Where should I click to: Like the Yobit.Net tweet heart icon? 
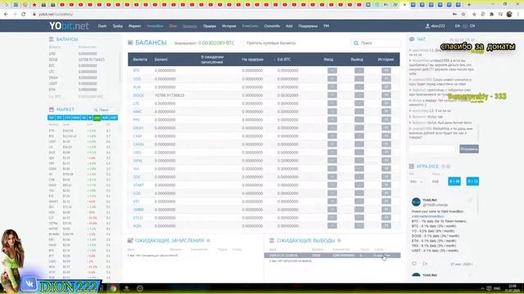click(414, 264)
